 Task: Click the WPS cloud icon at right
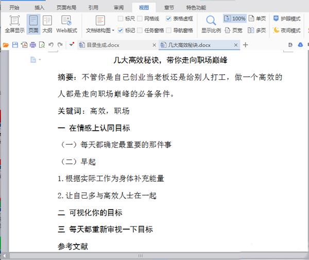[x=300, y=45]
